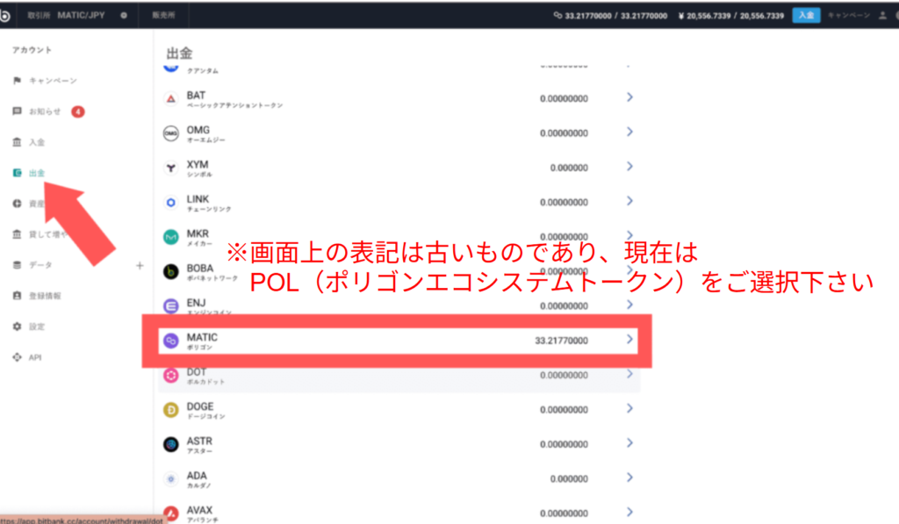Click the アカウント sidebar heading
Viewport: 899px width, 524px height.
tap(32, 50)
